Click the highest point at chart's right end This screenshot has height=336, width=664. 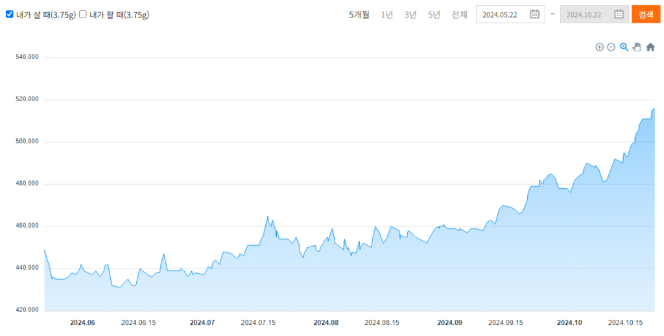click(x=654, y=108)
